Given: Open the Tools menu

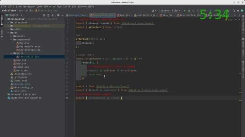Looking at the screenshot, I should [67, 6].
